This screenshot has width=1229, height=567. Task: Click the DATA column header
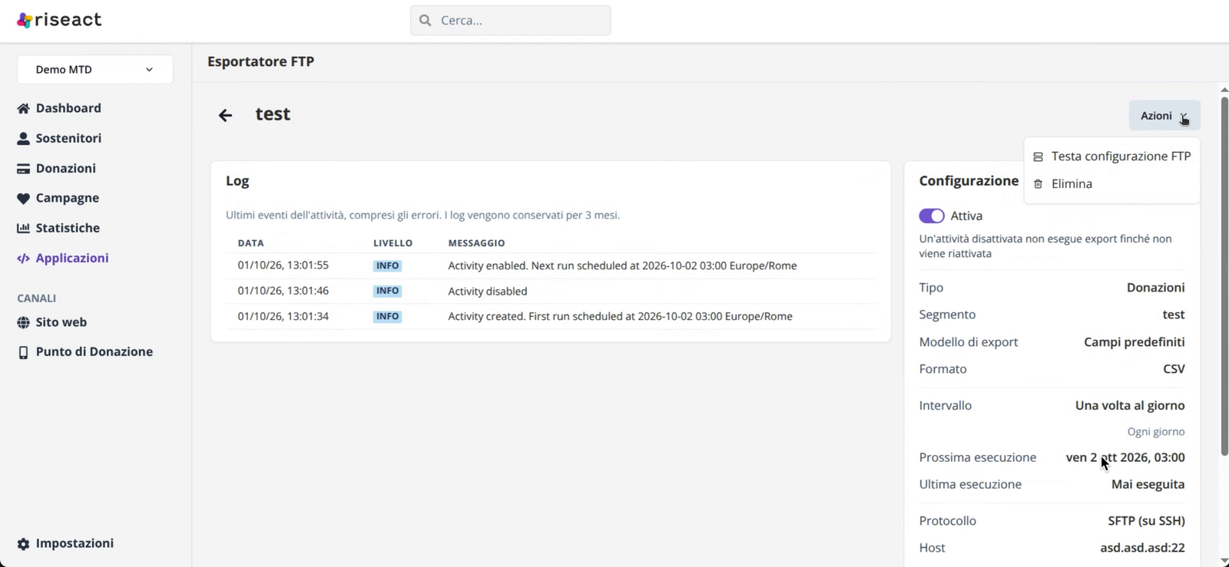pyautogui.click(x=251, y=243)
